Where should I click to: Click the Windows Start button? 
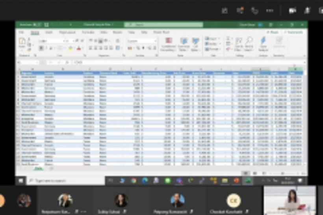click(21, 180)
